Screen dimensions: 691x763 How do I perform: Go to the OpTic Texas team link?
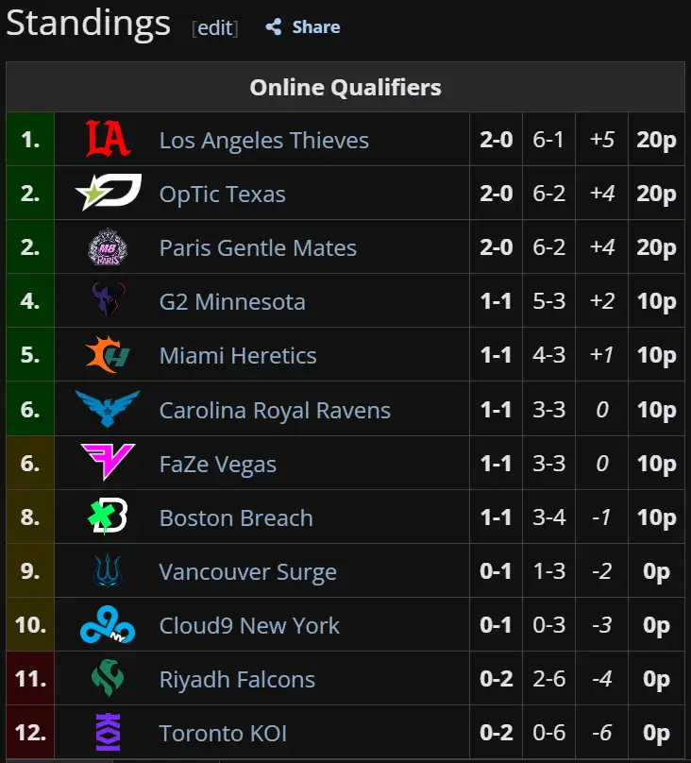coord(222,195)
